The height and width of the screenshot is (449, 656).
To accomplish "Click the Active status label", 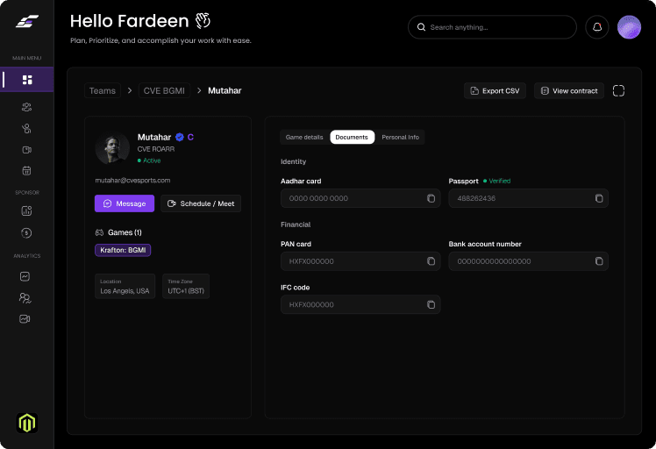I will [149, 160].
